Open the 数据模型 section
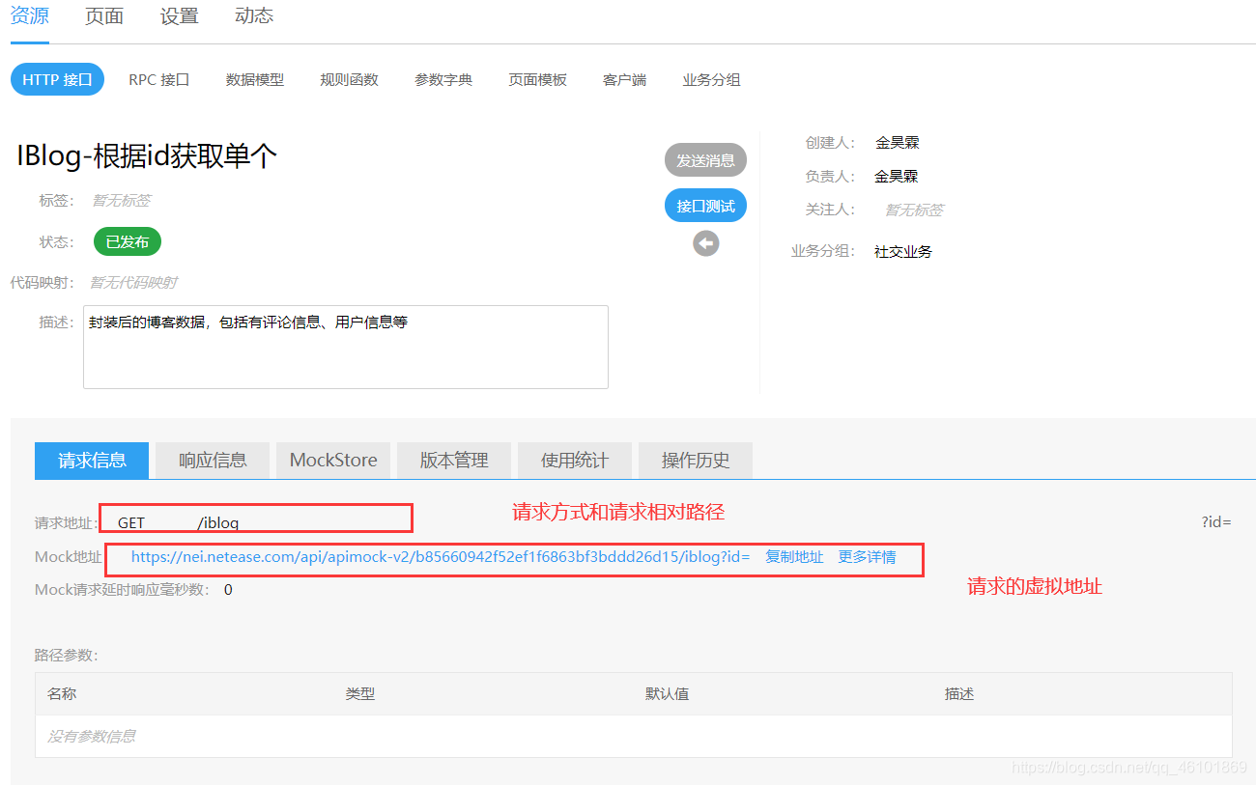Screen dimensions: 1256x785 (254, 79)
